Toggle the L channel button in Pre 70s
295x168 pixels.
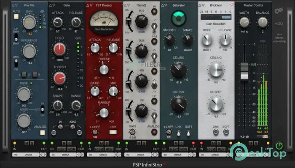(24, 75)
